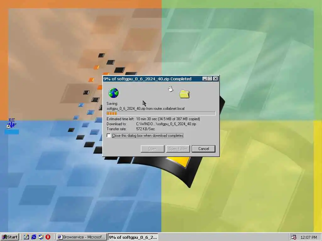322x241 pixels.
Task: Cancel the softgpu download
Action: (x=203, y=149)
